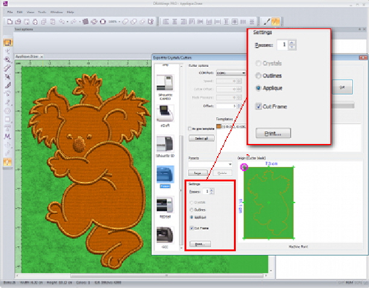
Task: Click the Select all button under Templates
Action: [x=201, y=139]
